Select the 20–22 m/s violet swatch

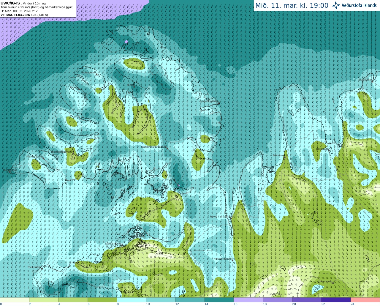click(307, 300)
